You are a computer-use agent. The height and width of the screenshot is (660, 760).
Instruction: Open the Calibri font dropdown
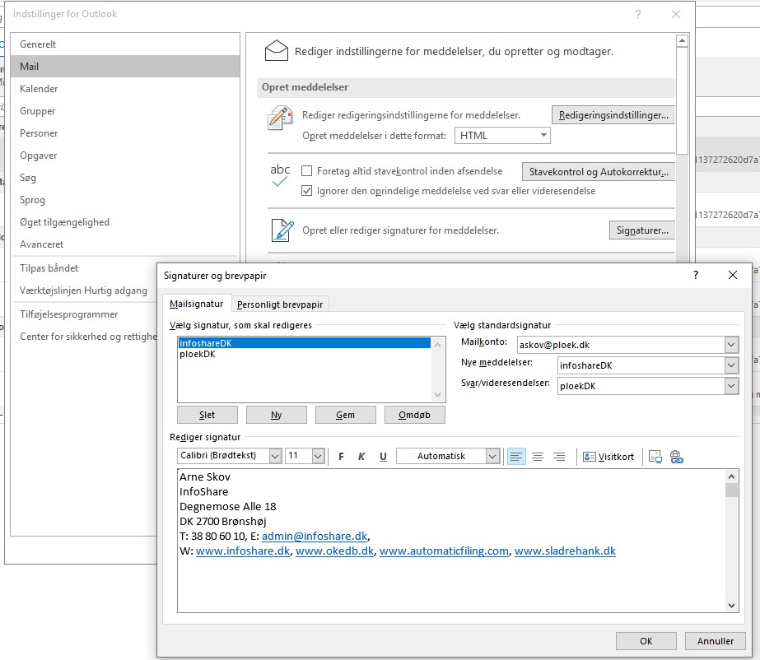(x=275, y=456)
